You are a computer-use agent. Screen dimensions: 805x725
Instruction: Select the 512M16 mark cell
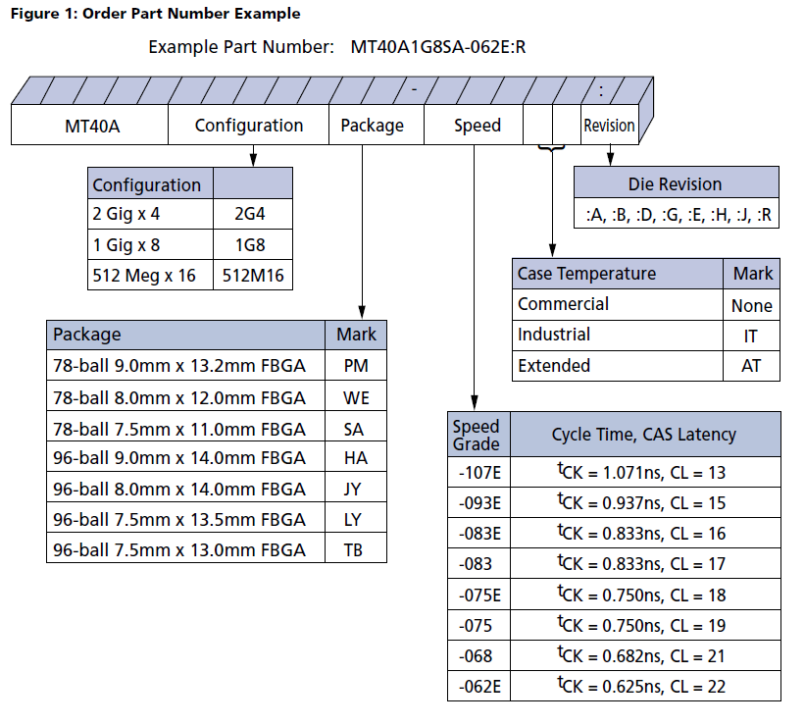point(253,275)
